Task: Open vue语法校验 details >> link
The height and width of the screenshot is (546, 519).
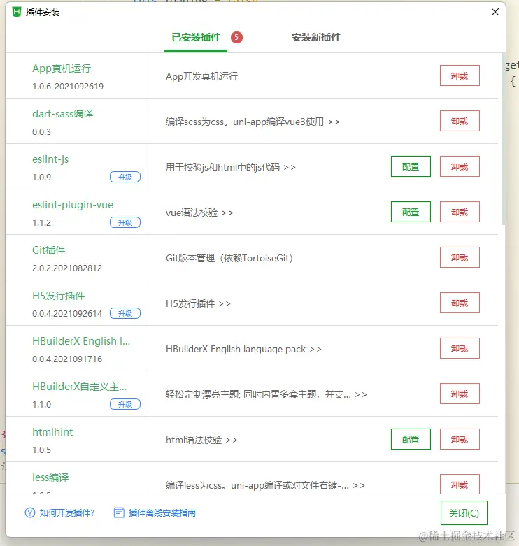Action: [227, 213]
